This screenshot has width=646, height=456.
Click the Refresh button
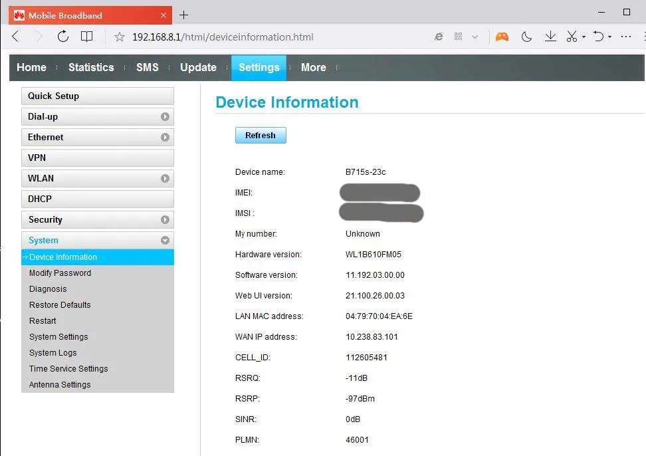tap(261, 135)
